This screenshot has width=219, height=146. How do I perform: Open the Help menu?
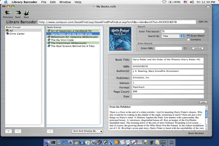coord(78,2)
